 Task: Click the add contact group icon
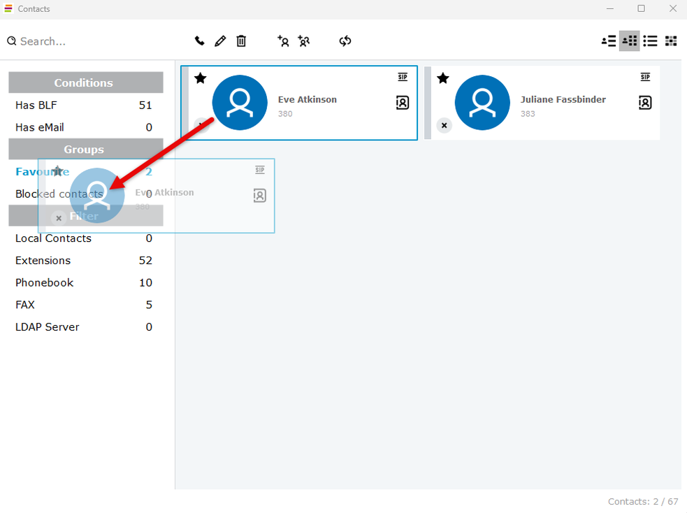click(304, 41)
